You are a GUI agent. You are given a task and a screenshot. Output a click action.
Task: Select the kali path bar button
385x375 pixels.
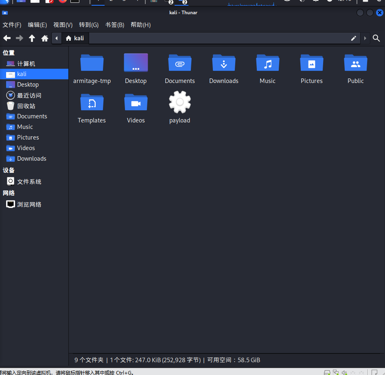[x=75, y=38]
